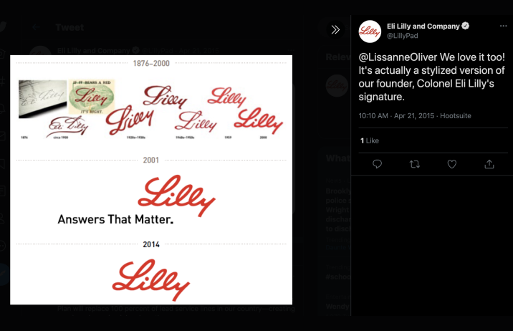Visit the @LissanneOliver mention

pos(398,57)
